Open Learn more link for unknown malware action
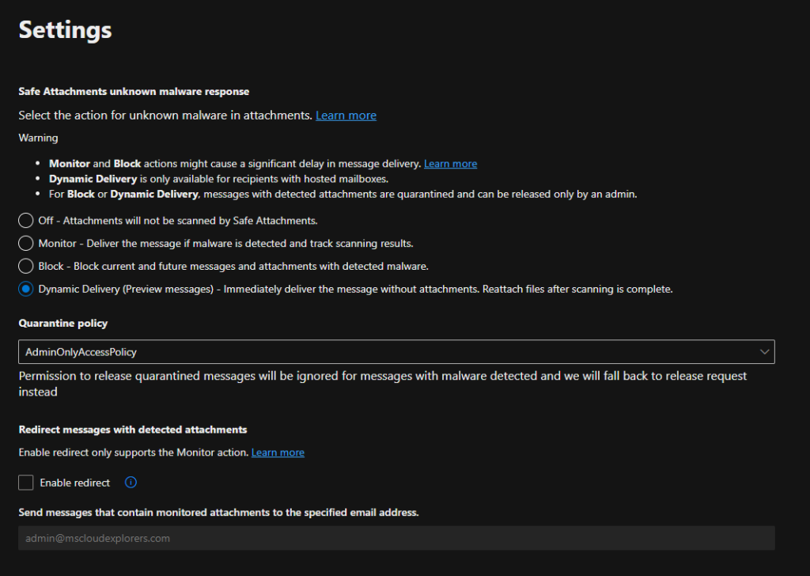 pyautogui.click(x=346, y=116)
